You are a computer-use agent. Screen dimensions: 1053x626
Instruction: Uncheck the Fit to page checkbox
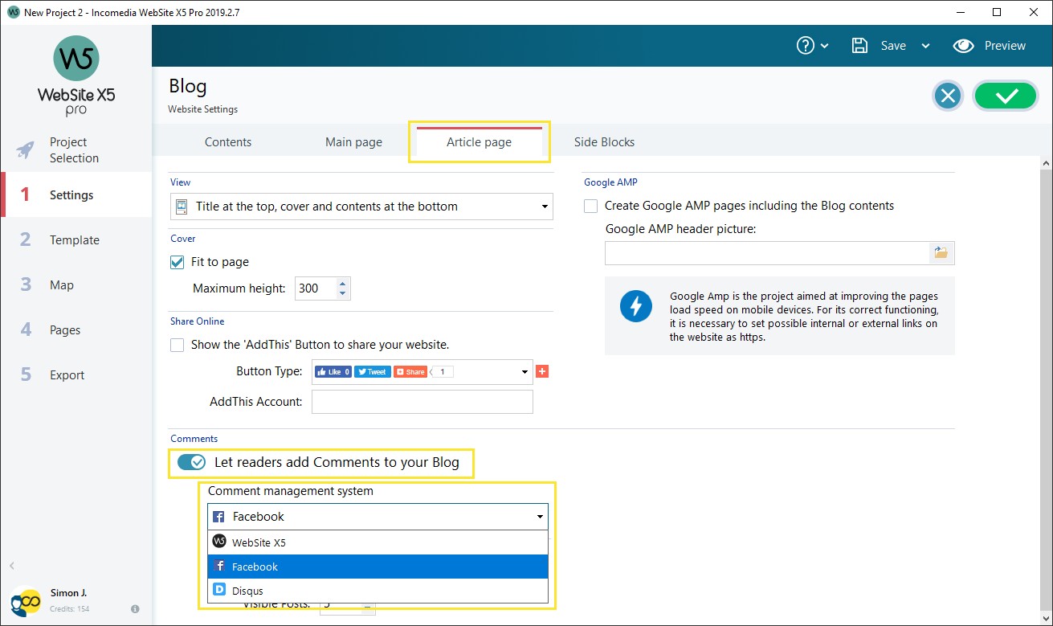tap(178, 261)
